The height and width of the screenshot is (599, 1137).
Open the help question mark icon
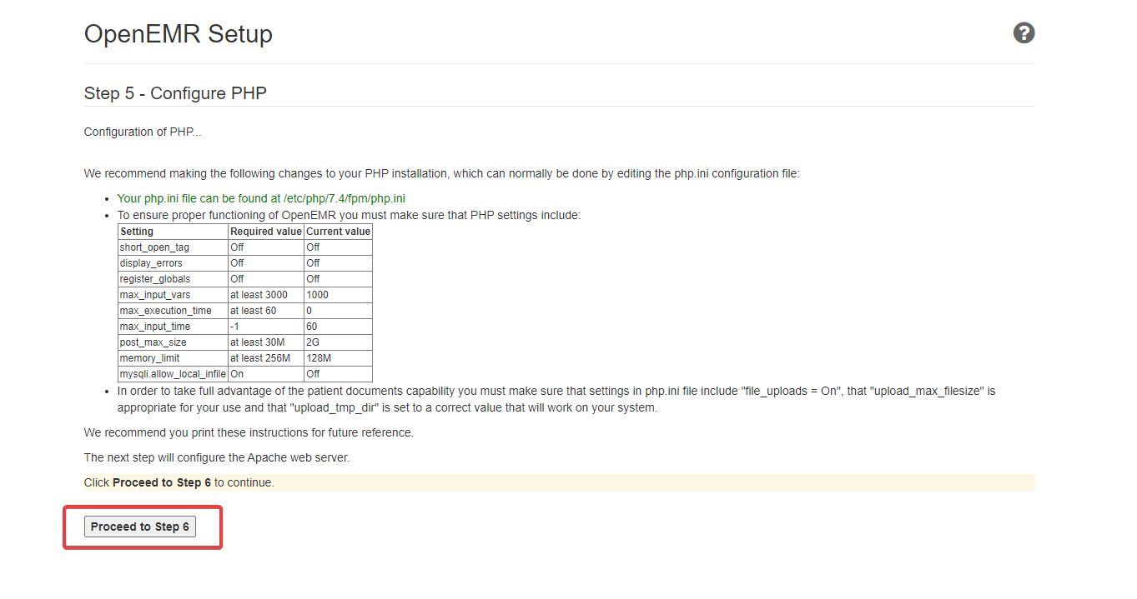[1024, 33]
